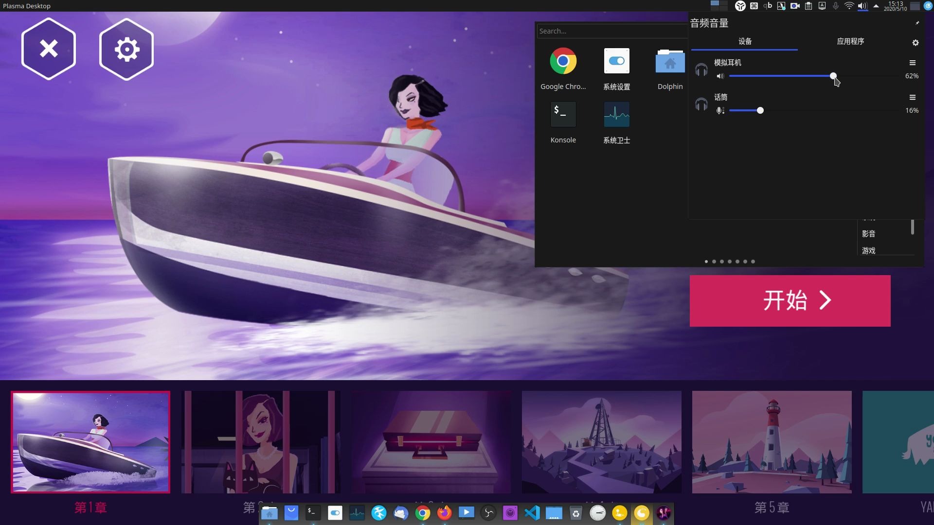Click the gear settings hexagon button
934x525 pixels.
[126, 49]
